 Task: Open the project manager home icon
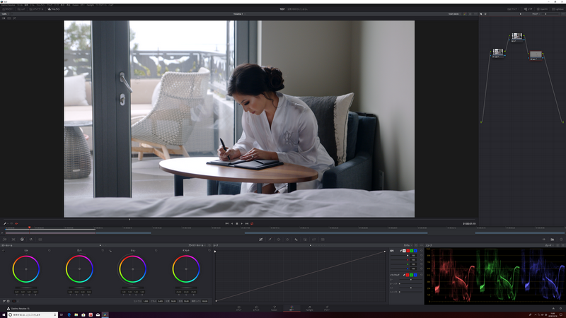[553, 309]
